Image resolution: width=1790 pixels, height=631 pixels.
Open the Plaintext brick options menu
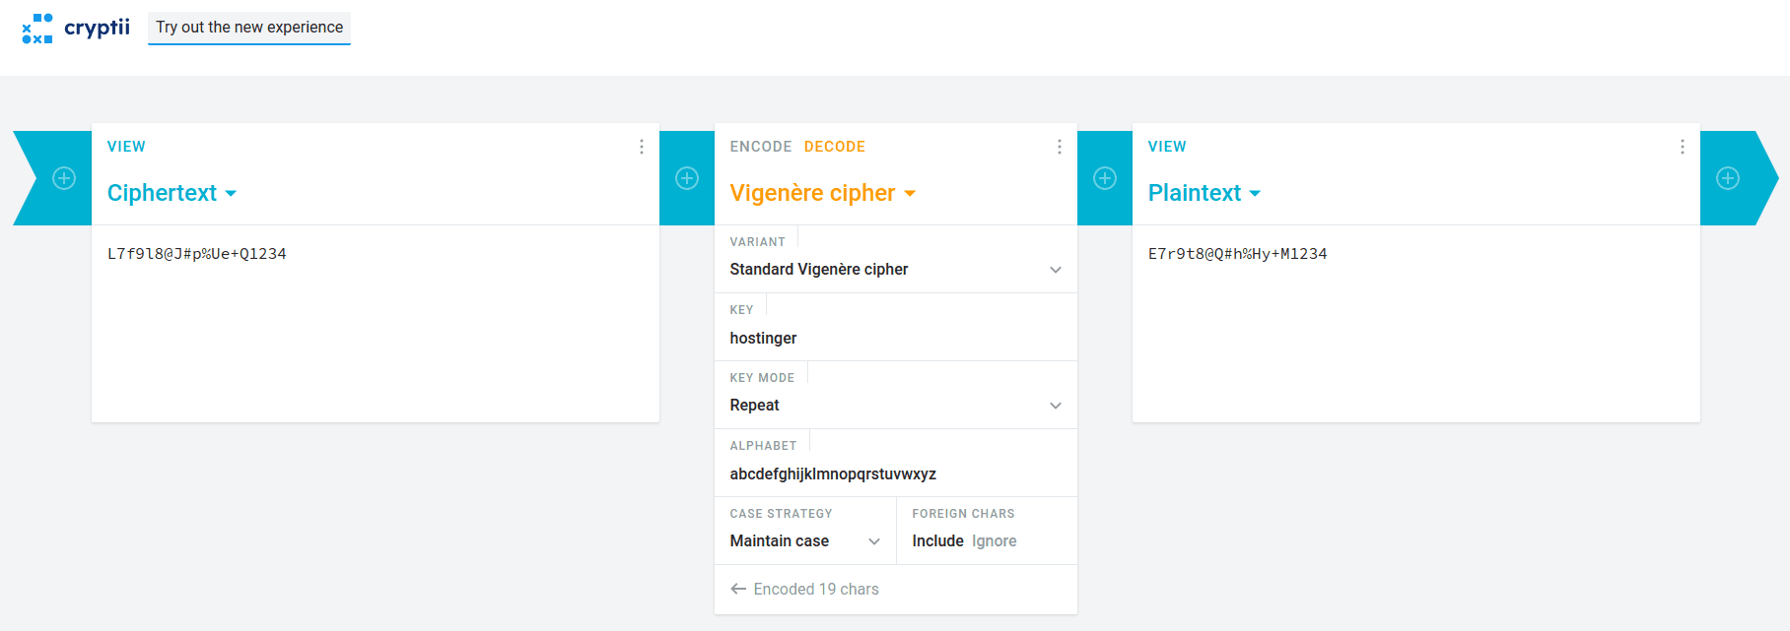[x=1683, y=147]
